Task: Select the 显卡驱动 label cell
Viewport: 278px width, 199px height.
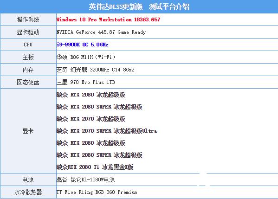Action: coord(28,32)
